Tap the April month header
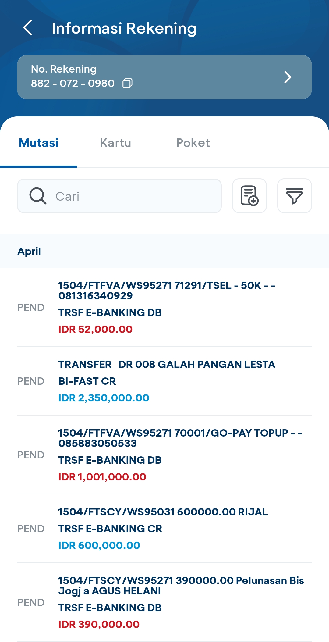The image size is (329, 642). 29,251
